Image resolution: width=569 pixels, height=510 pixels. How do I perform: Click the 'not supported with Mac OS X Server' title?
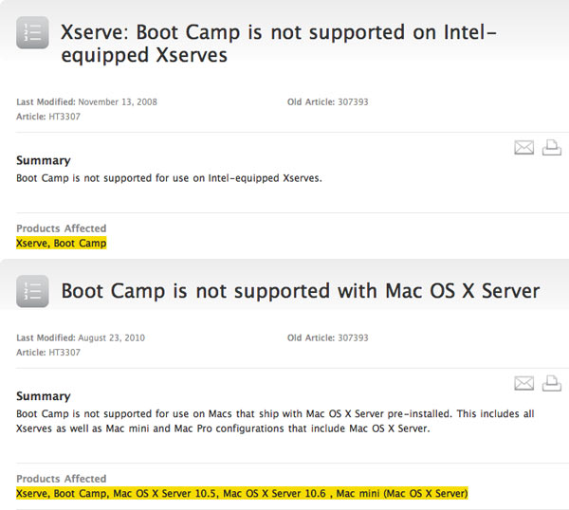[300, 291]
